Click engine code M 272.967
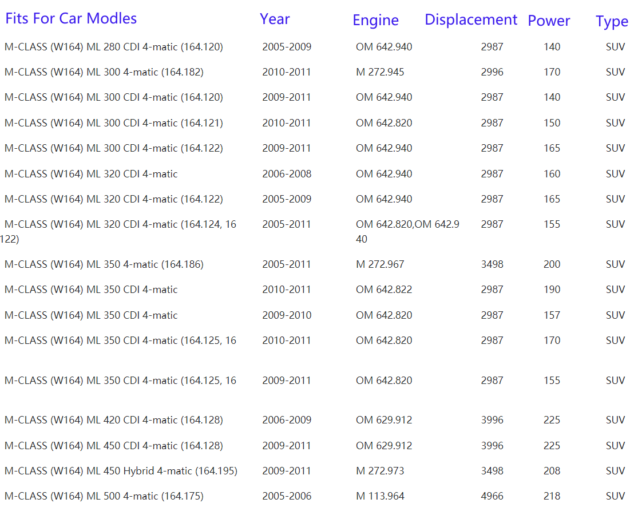642x507 pixels. (380, 264)
